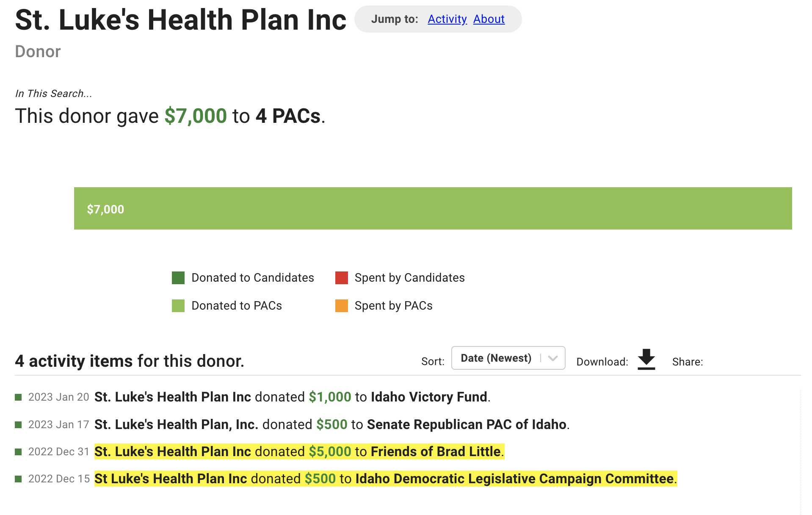Image resolution: width=812 pixels, height=515 pixels.
Task: Click the $7,000 Donated to PACs bar
Action: coord(433,208)
